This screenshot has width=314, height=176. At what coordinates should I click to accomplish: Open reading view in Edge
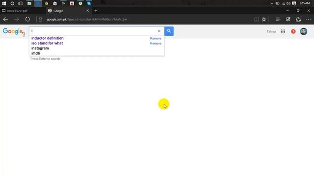click(256, 20)
